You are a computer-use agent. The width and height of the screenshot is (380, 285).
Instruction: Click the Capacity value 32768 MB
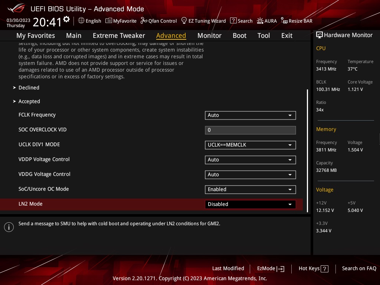(326, 170)
